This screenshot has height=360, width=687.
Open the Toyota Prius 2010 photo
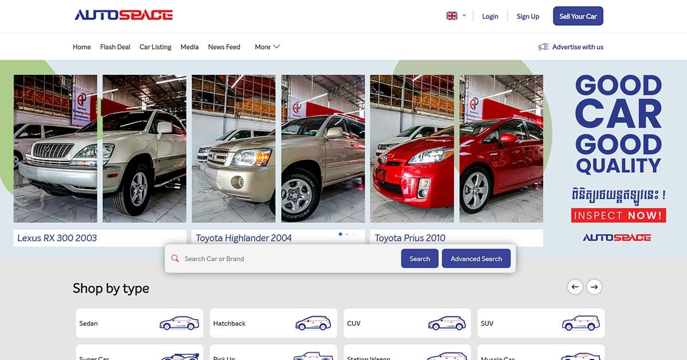coord(457,149)
